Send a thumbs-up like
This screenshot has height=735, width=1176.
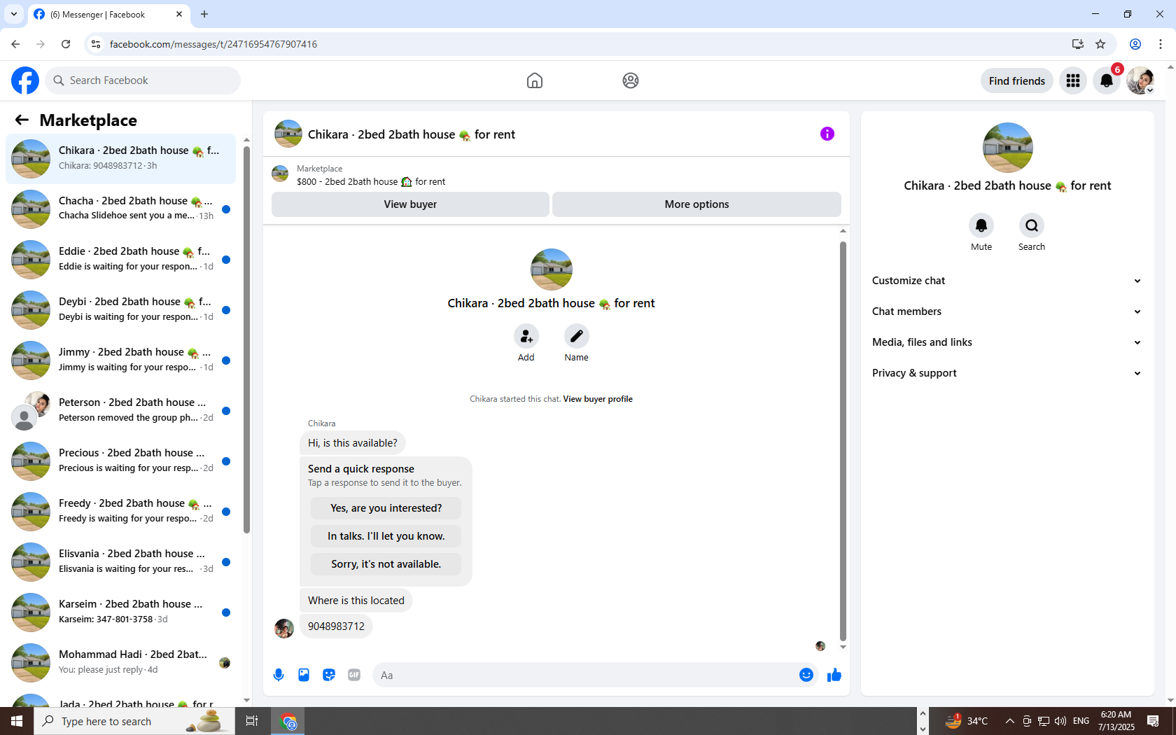834,675
